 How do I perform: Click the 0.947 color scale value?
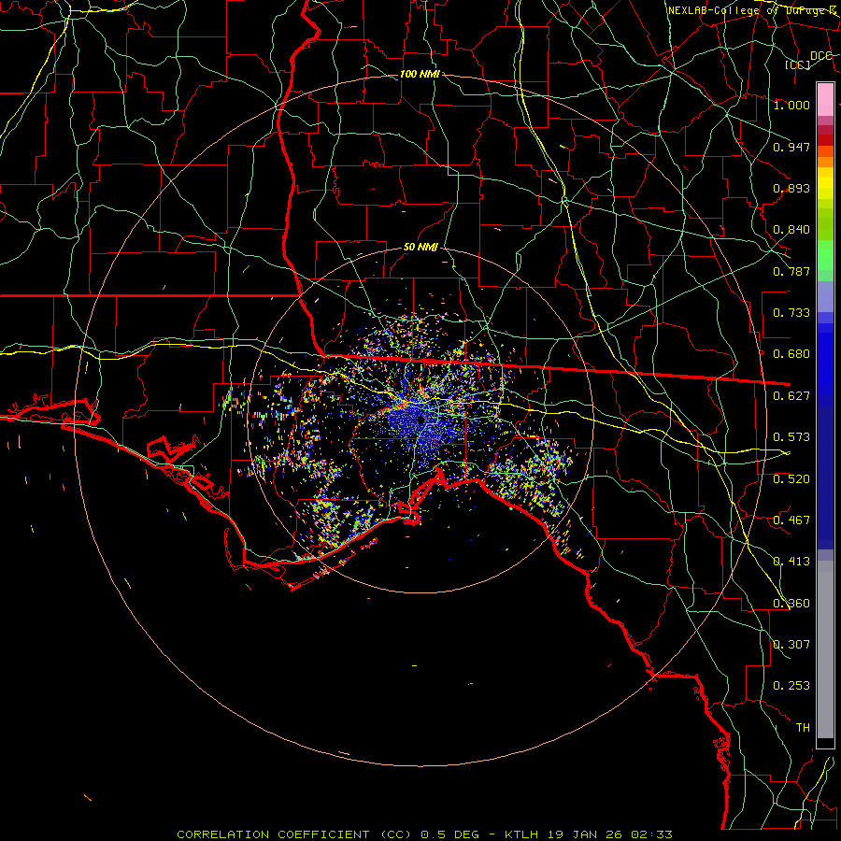click(791, 147)
